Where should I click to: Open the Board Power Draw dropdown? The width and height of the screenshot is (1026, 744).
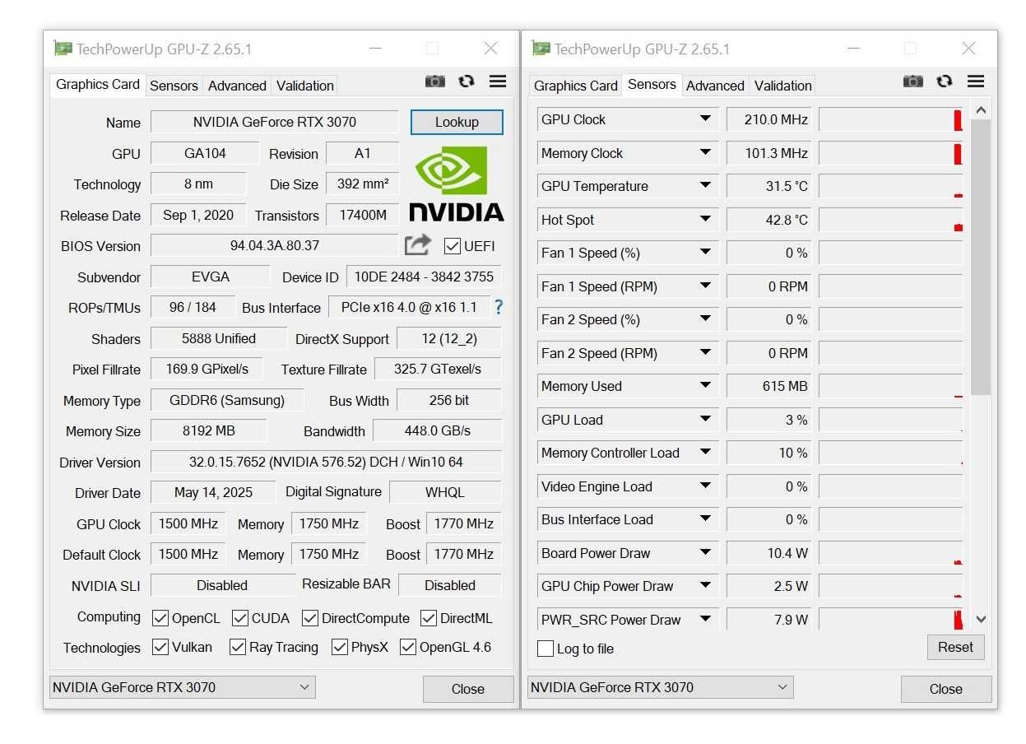(705, 553)
